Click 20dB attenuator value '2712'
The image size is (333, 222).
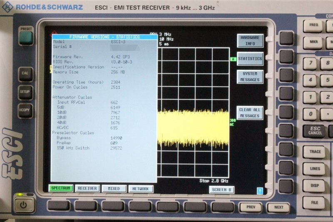pyautogui.click(x=115, y=118)
